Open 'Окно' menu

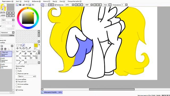62,1
